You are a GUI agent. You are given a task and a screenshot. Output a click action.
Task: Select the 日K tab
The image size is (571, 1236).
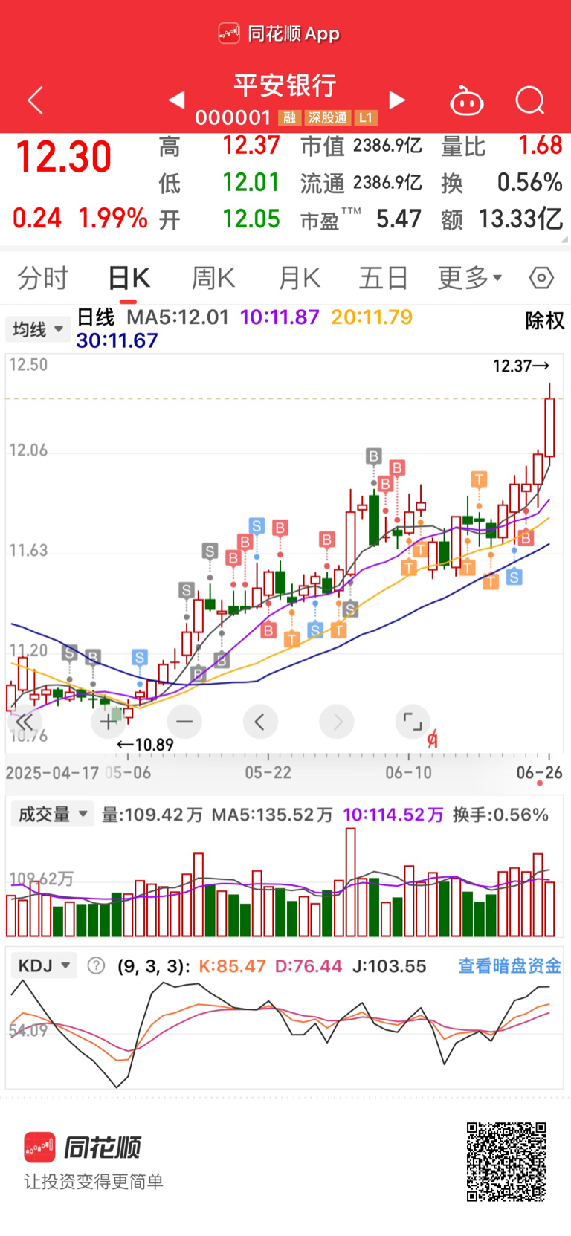129,279
